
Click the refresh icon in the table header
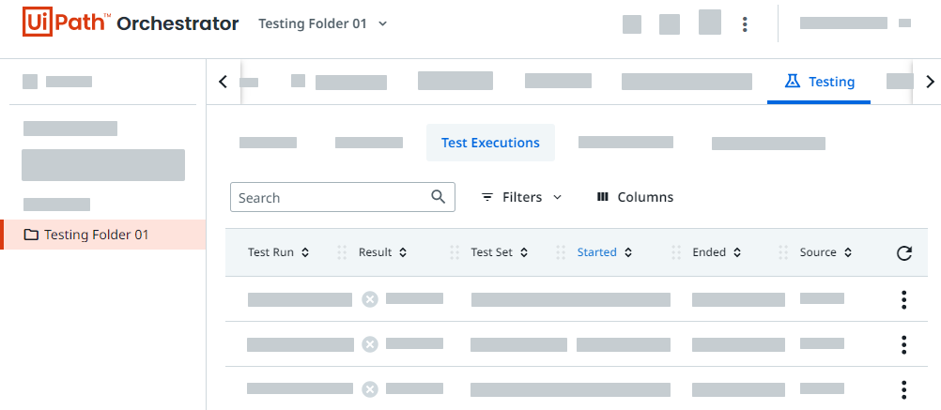[x=903, y=252]
